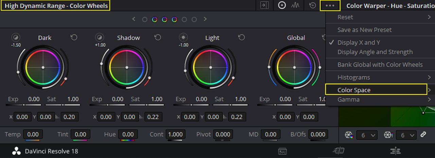The width and height of the screenshot is (435, 158).
Task: Select the fourth colored zone dot
Action: pos(174,20)
